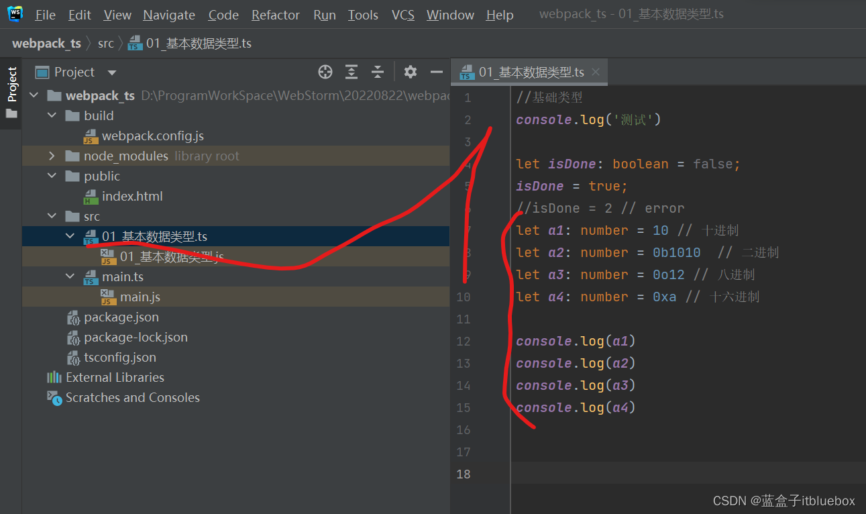Select External Libraries node
The image size is (866, 514).
tap(115, 378)
